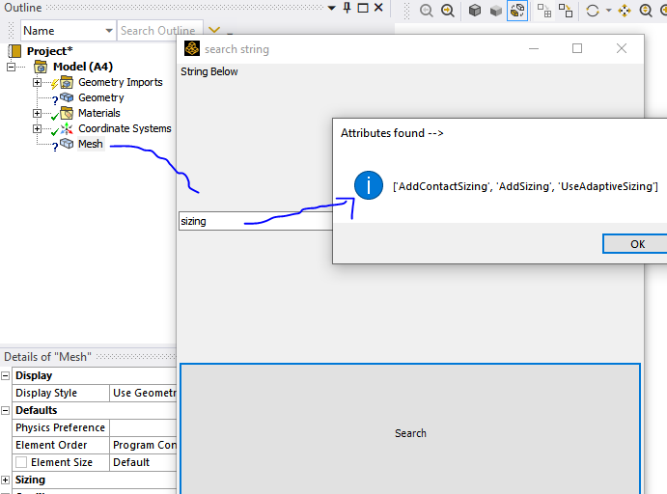Image resolution: width=667 pixels, height=494 pixels.
Task: Open the yellow search filter chevron
Action: coord(214,30)
